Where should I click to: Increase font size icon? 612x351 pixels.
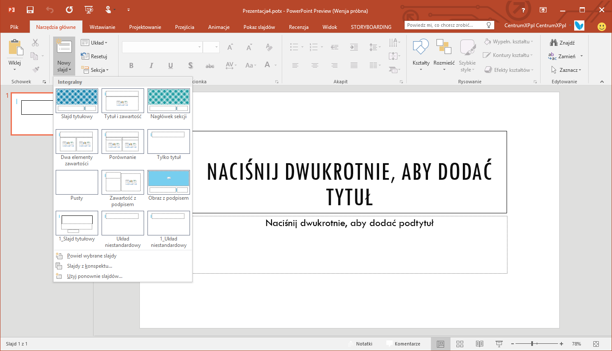(230, 47)
